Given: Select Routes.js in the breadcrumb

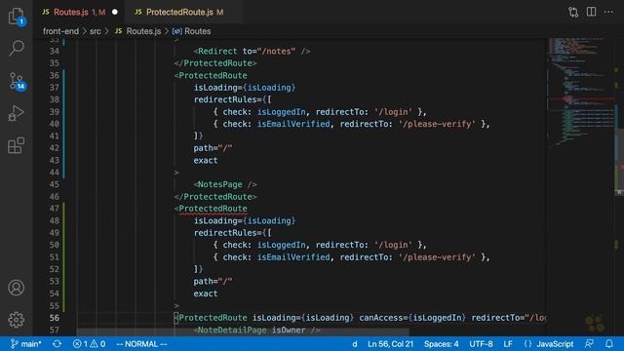Looking at the screenshot, I should coord(143,31).
